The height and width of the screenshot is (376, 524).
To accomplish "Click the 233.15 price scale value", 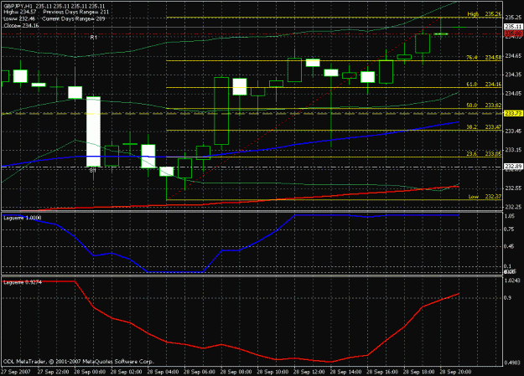I will [x=514, y=150].
